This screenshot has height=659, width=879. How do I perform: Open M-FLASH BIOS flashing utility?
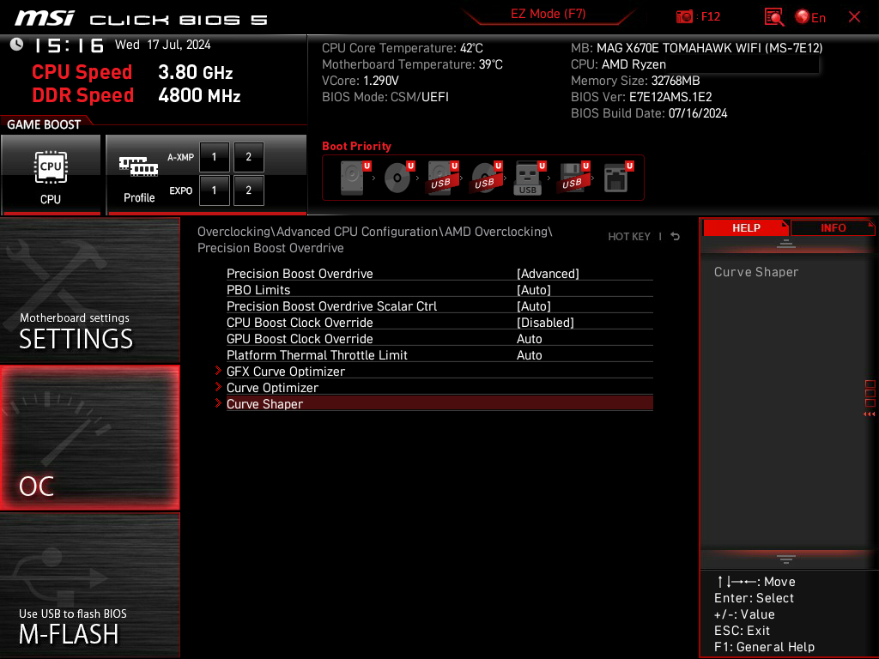pyautogui.click(x=89, y=585)
